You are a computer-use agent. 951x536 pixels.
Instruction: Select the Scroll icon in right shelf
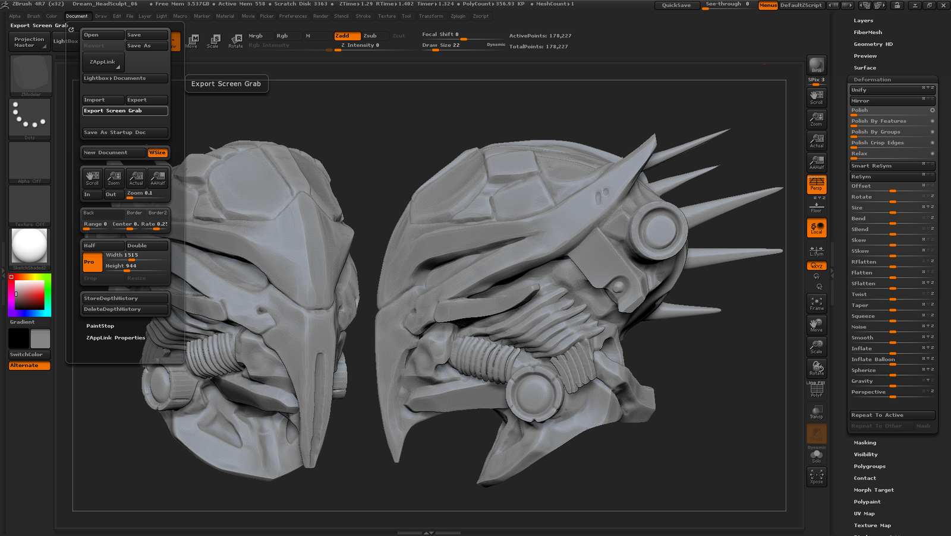coord(817,97)
